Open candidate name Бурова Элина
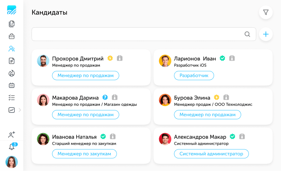The image size is (281, 171). point(192,98)
